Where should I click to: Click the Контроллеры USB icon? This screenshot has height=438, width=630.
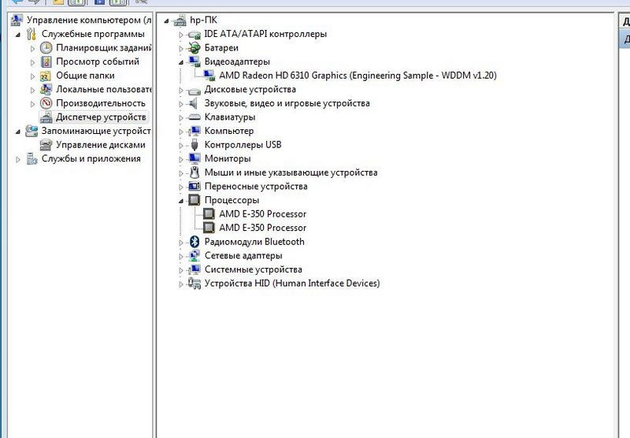[195, 145]
